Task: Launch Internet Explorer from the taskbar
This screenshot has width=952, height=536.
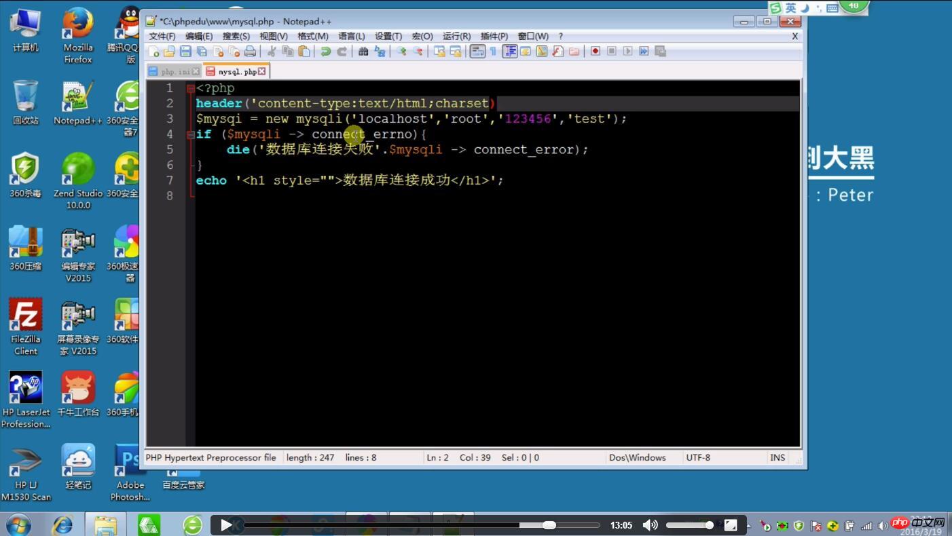Action: point(62,524)
